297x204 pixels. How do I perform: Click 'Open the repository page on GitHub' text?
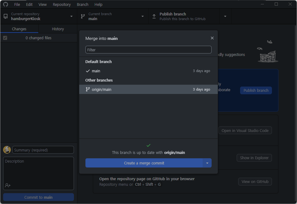147,179
